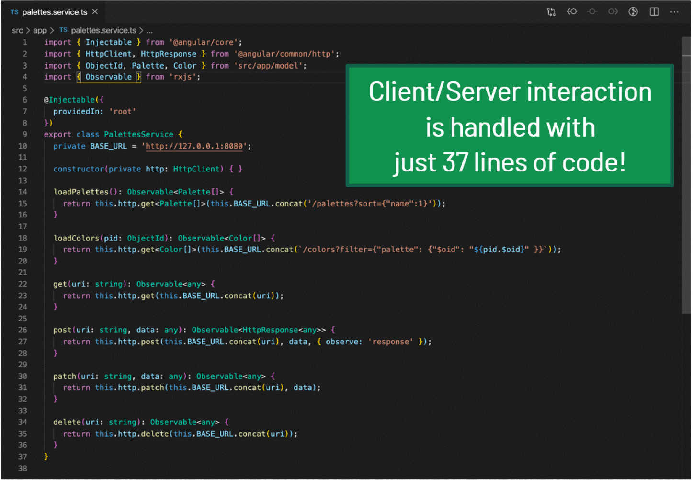Open the compare changes git icon
The image size is (693, 480).
551,12
